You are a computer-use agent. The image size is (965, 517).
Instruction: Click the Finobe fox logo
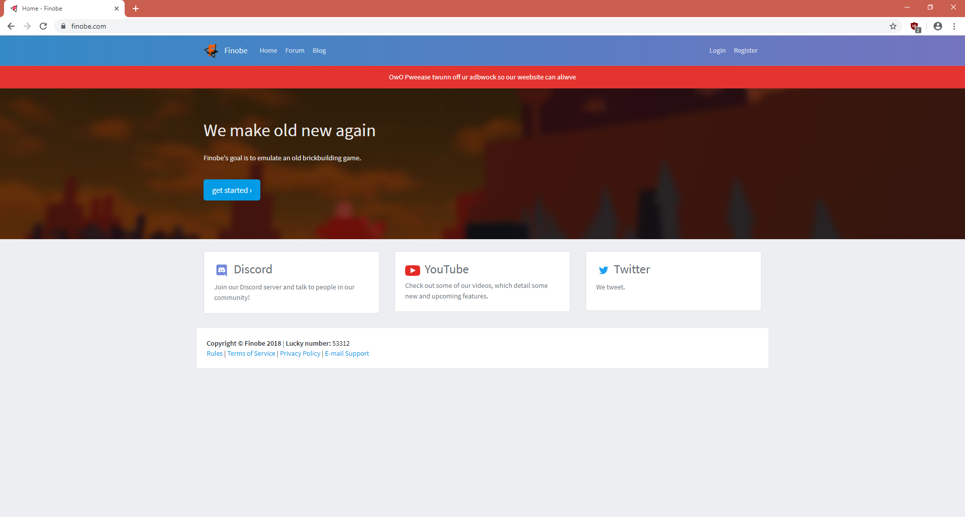tap(211, 50)
